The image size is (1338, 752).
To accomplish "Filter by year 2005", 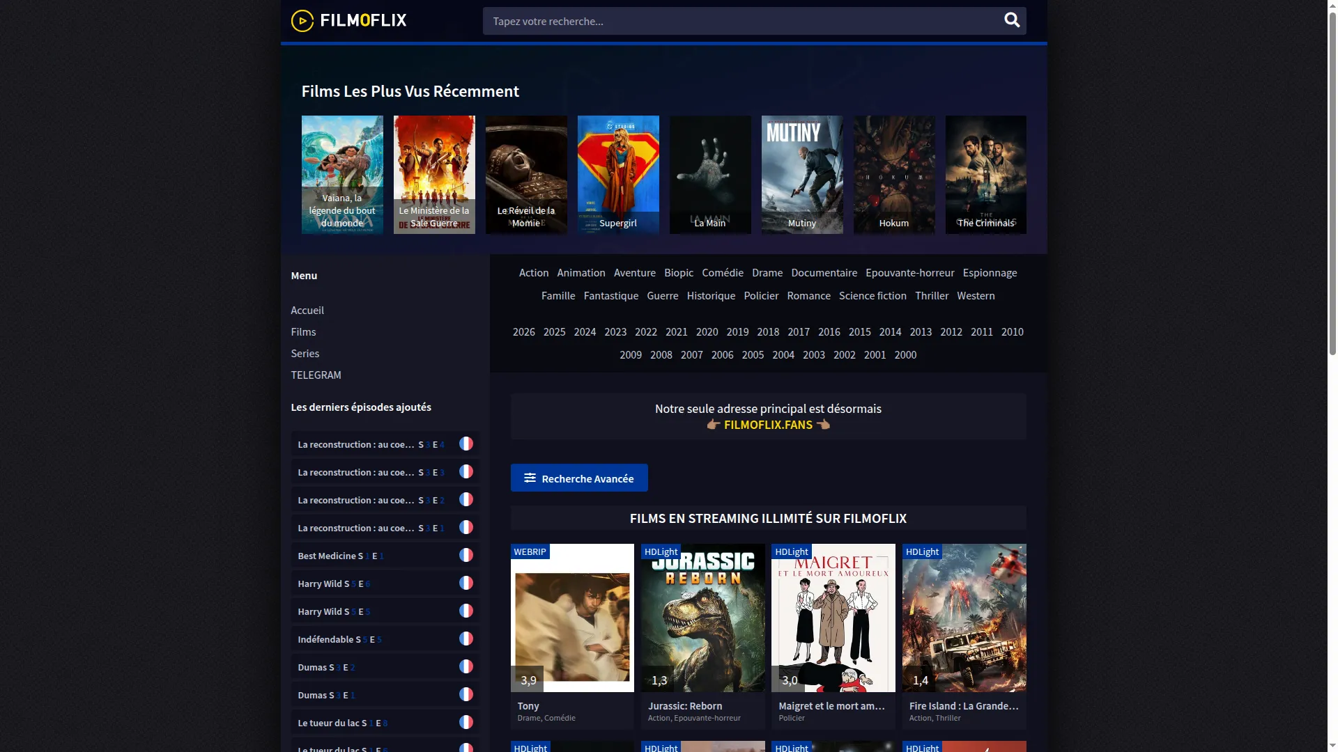I will (753, 354).
